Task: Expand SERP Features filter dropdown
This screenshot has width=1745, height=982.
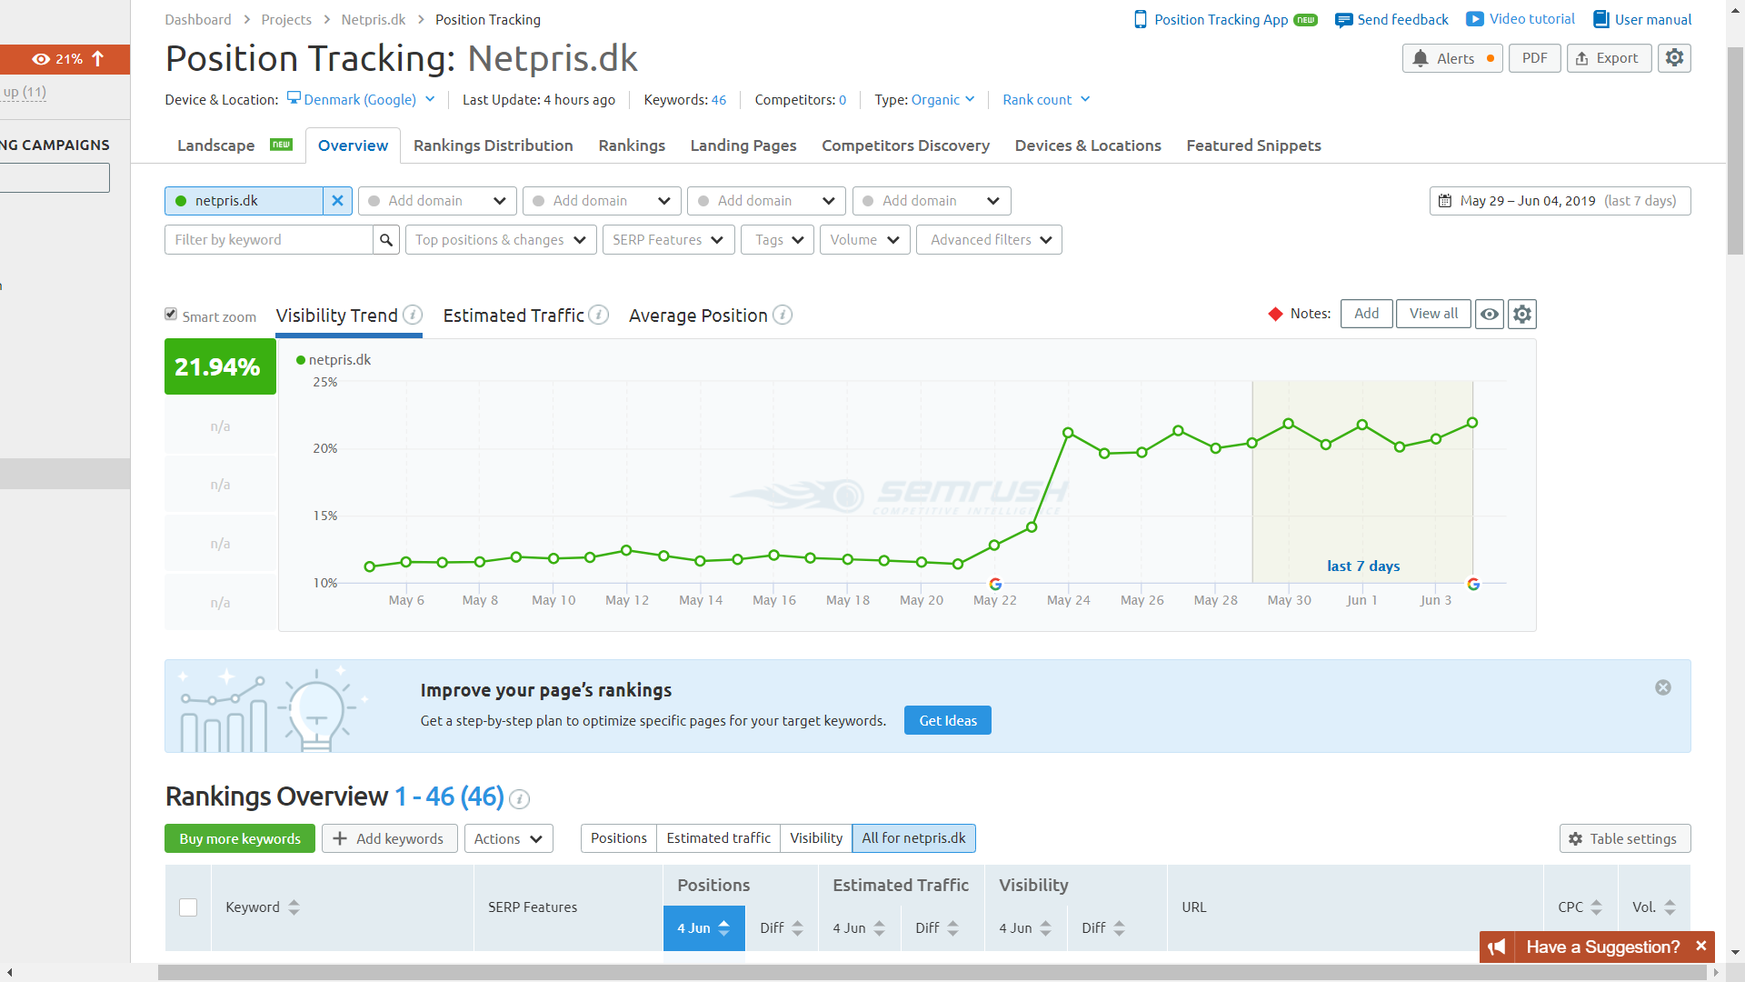Action: tap(668, 240)
